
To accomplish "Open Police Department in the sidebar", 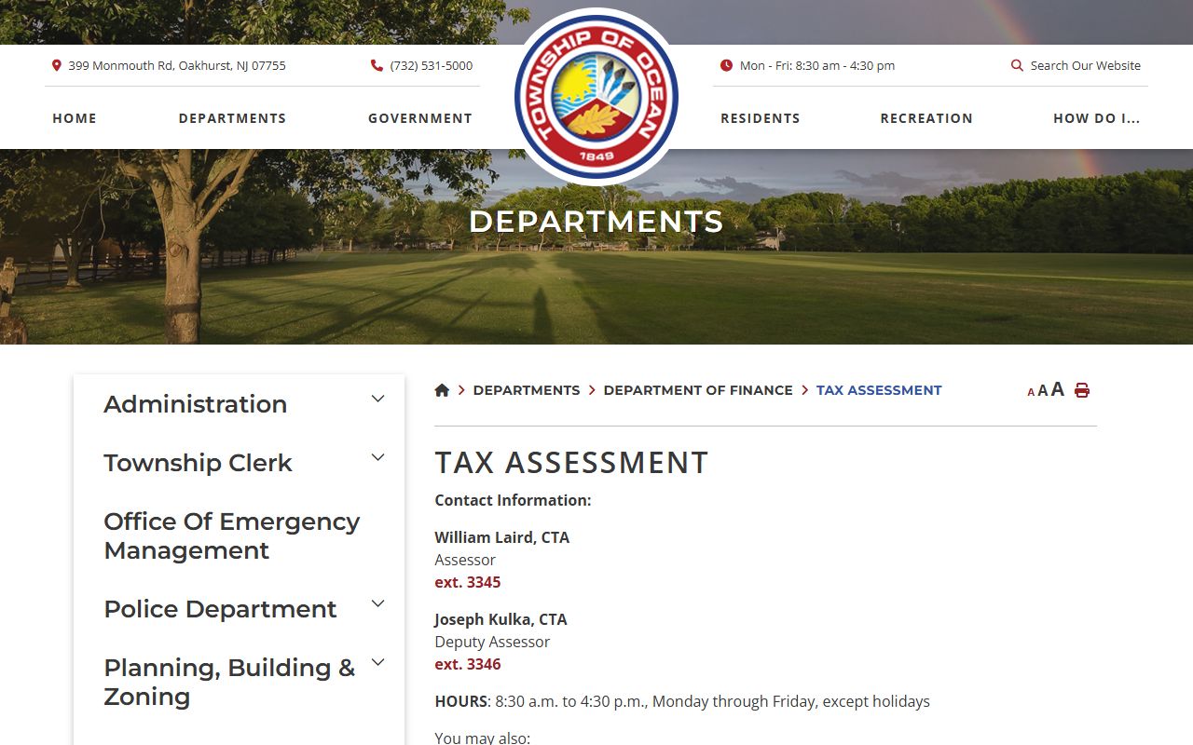I will point(220,609).
